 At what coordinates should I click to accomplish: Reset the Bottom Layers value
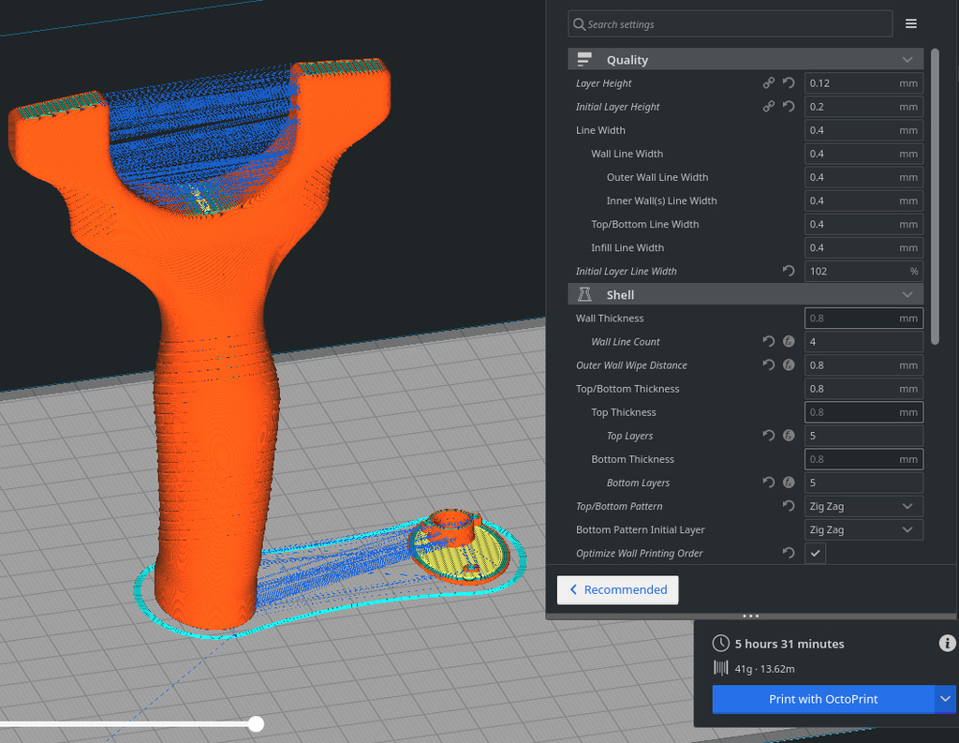pyautogui.click(x=769, y=483)
